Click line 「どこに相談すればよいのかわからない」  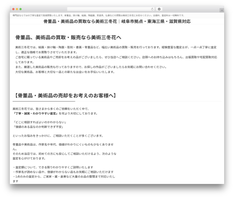point(40,122)
